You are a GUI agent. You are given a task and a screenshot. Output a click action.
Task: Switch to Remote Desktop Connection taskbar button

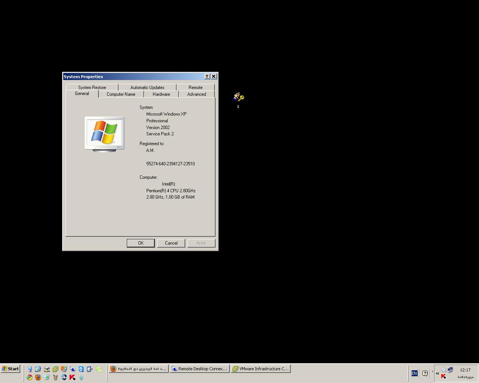(x=200, y=369)
